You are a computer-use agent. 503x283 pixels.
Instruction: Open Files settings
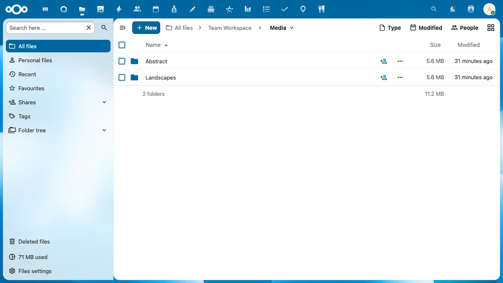coord(58,271)
